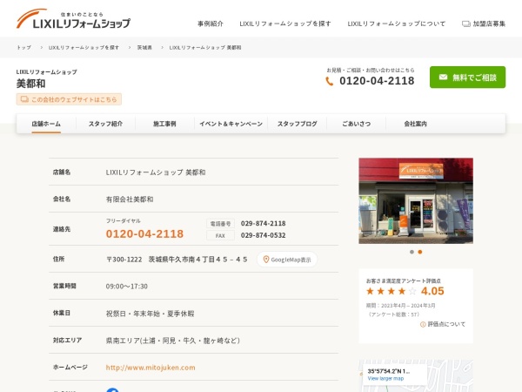This screenshot has height=392, width=522.
Task: Select the 店舗ホーム tab
Action: pyautogui.click(x=46, y=124)
